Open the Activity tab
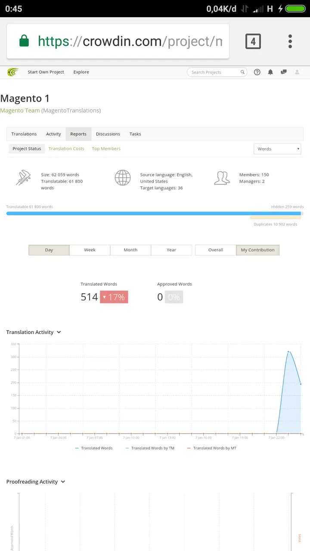 53,134
